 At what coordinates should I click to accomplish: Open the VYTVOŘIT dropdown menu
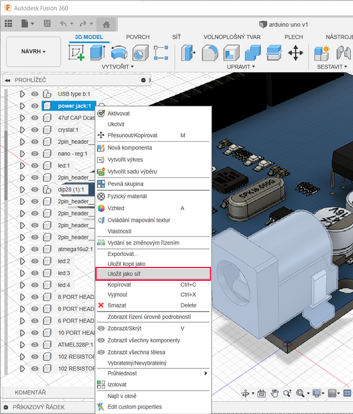[x=118, y=67]
